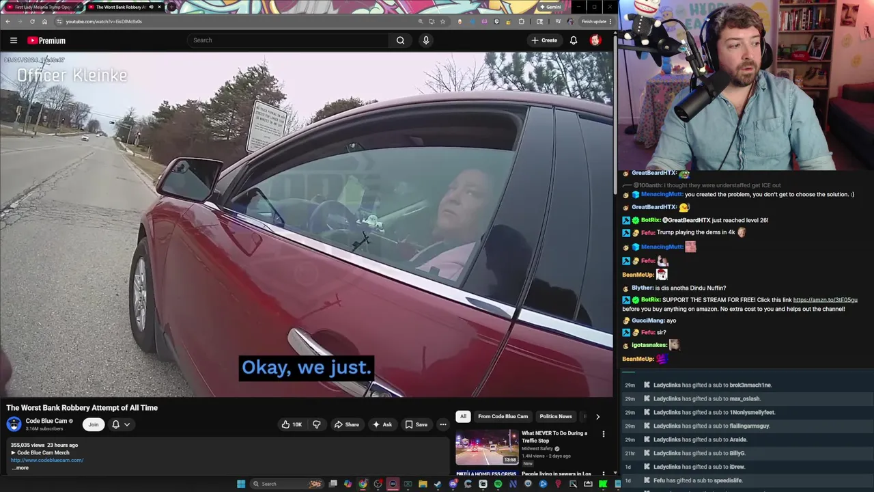Expand the subscription notification bell dropdown

[x=120, y=424]
